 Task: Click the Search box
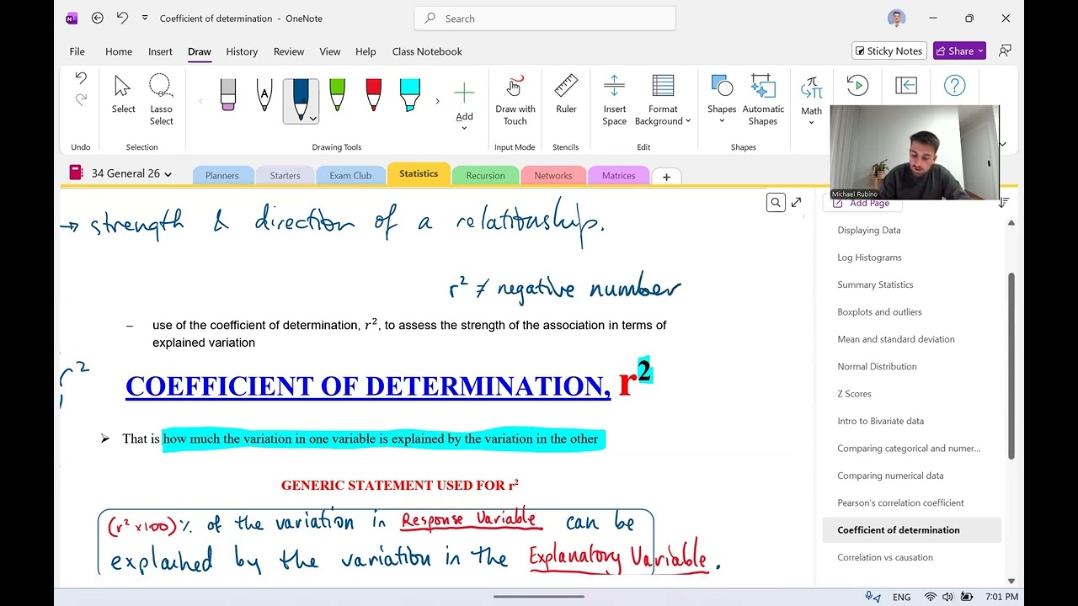point(545,18)
